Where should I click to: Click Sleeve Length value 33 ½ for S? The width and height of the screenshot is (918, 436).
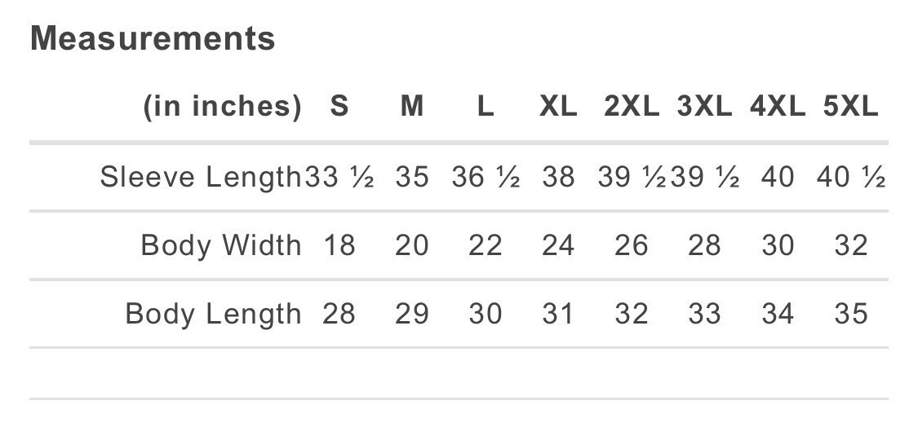[x=339, y=177]
